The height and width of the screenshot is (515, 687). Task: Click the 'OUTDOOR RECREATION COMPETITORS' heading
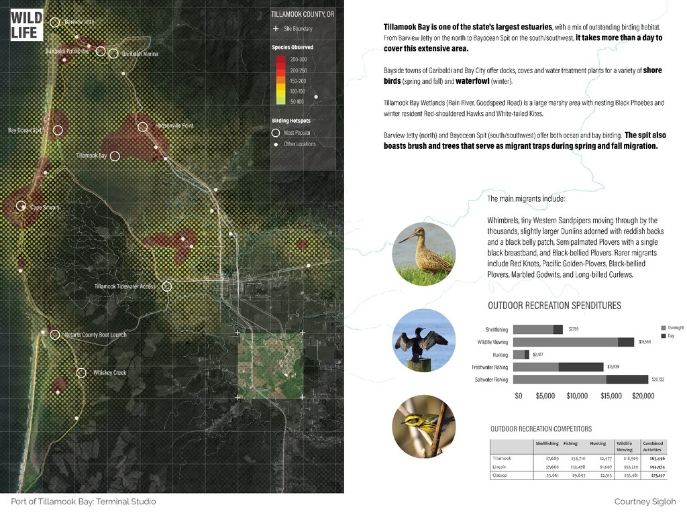pyautogui.click(x=541, y=428)
